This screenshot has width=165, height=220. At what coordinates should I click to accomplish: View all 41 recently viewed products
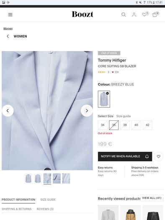coord(152,198)
